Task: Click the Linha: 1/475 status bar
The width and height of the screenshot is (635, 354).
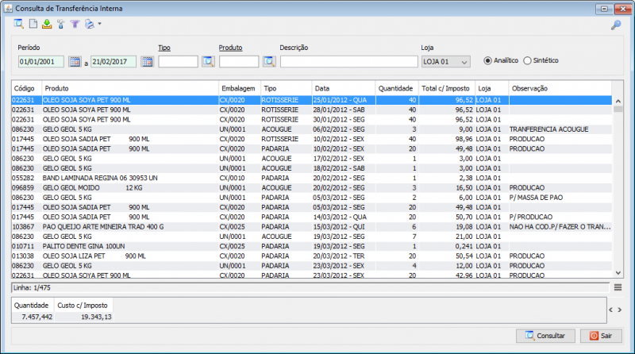Action: [x=310, y=287]
